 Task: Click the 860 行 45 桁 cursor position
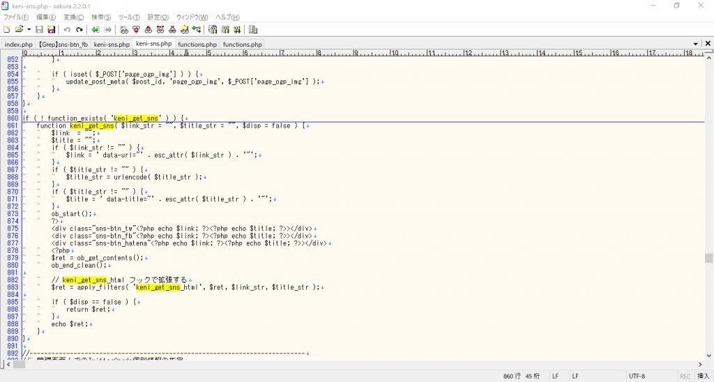coord(522,376)
